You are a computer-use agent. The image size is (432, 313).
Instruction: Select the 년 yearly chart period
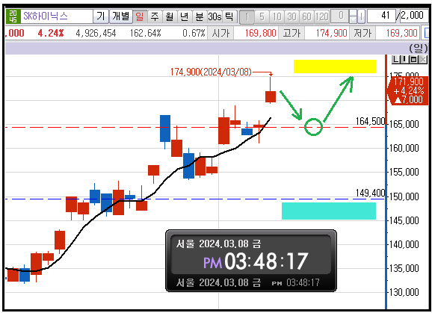[x=185, y=16]
